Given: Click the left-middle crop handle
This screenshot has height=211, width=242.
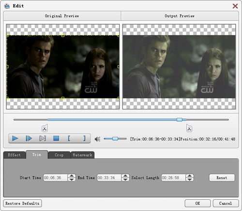Looking at the screenshot, I should click(x=7, y=67).
